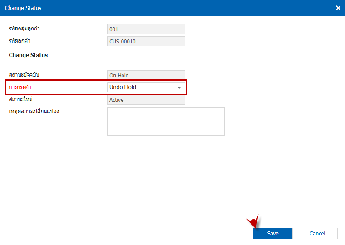Viewport: 345px width, 245px height.
Task: Click the Save button
Action: 272,233
